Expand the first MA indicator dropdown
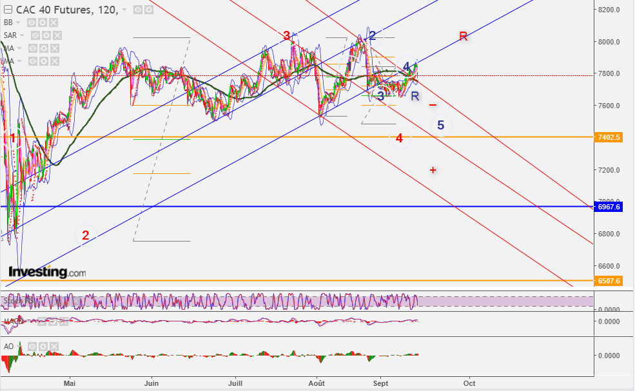 click(19, 48)
